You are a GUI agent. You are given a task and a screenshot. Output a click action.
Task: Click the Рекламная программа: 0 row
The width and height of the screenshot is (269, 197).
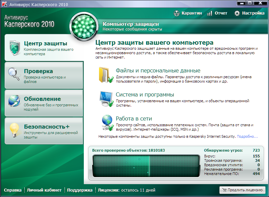pos(232,169)
